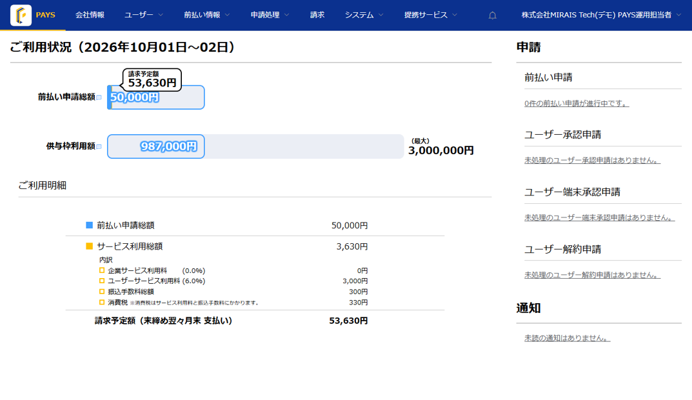Click yellow square marker for サービス利用総額

(x=89, y=246)
